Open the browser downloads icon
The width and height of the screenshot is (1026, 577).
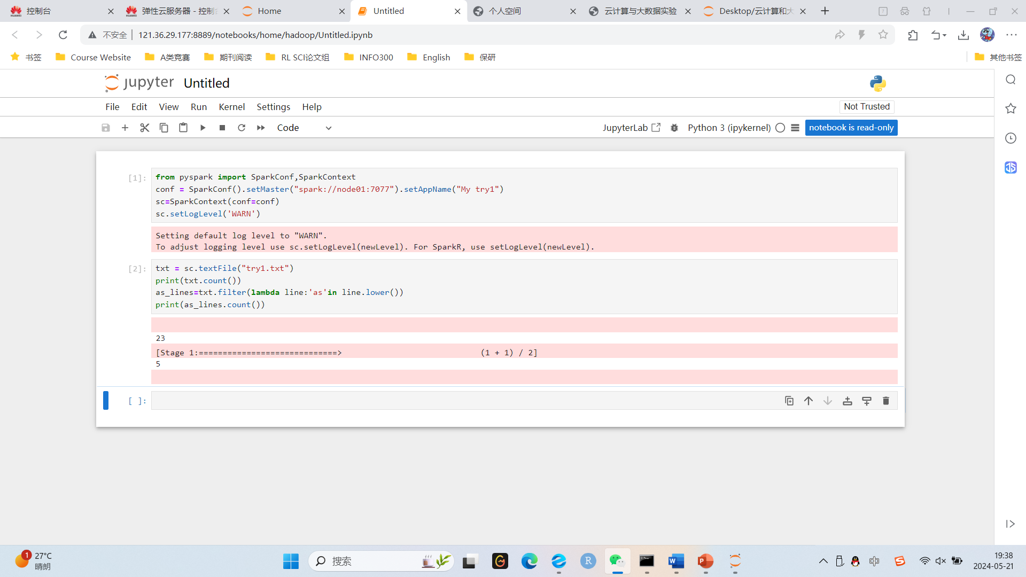pyautogui.click(x=963, y=35)
